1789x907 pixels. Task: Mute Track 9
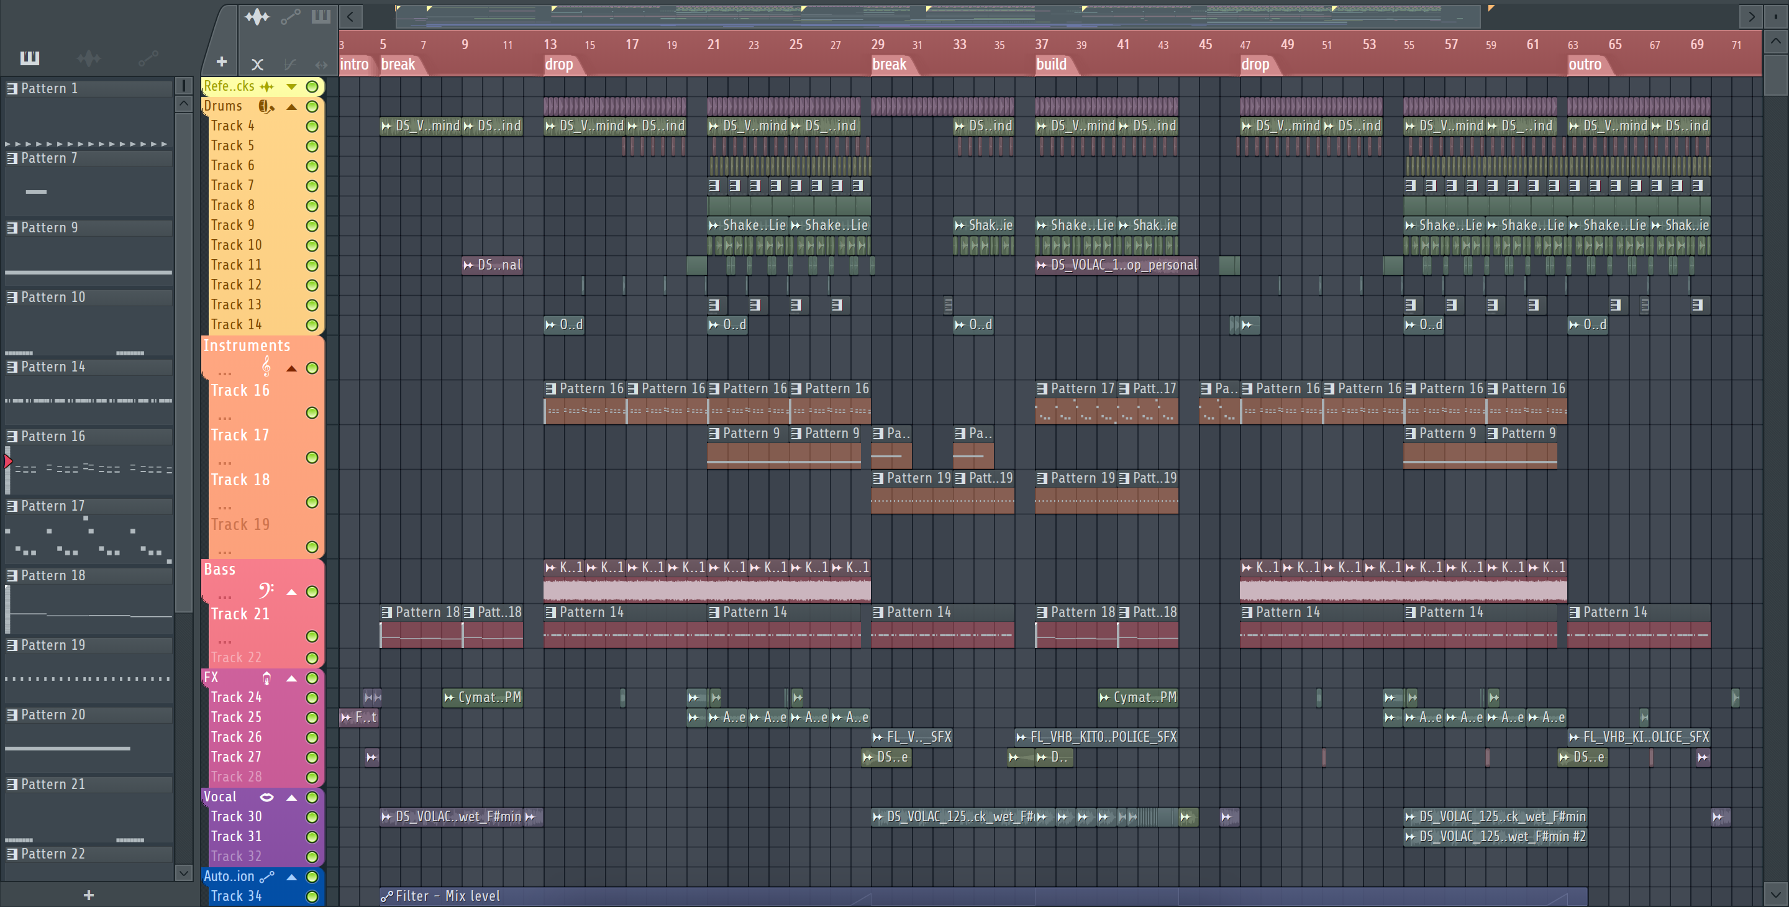click(x=312, y=226)
